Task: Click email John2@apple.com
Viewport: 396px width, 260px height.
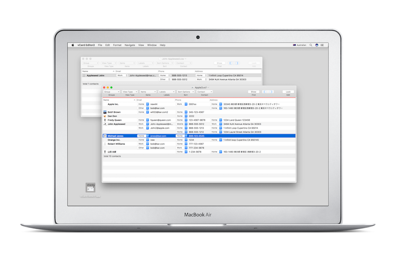Action: coord(160,128)
